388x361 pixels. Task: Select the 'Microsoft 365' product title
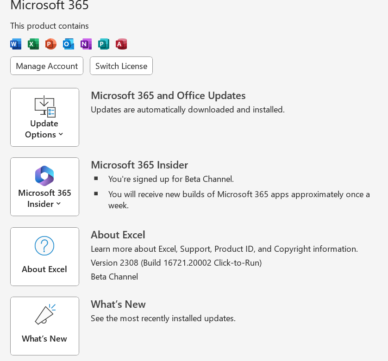click(x=50, y=5)
